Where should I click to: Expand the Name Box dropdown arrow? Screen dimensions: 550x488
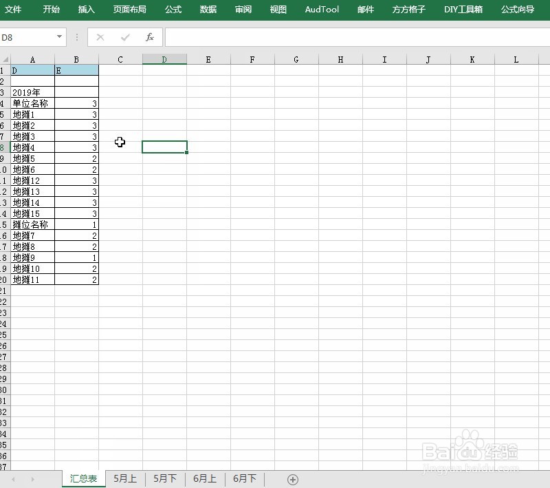click(59, 37)
